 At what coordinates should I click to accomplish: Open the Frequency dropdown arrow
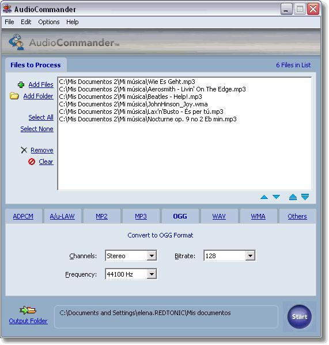152,274
